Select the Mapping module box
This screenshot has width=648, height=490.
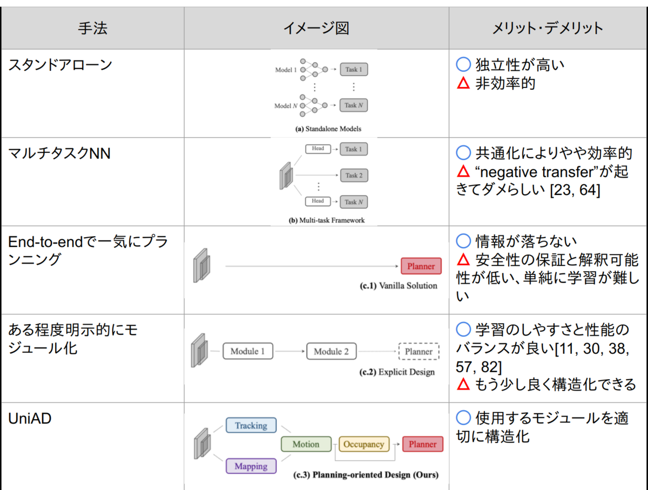coord(251,466)
